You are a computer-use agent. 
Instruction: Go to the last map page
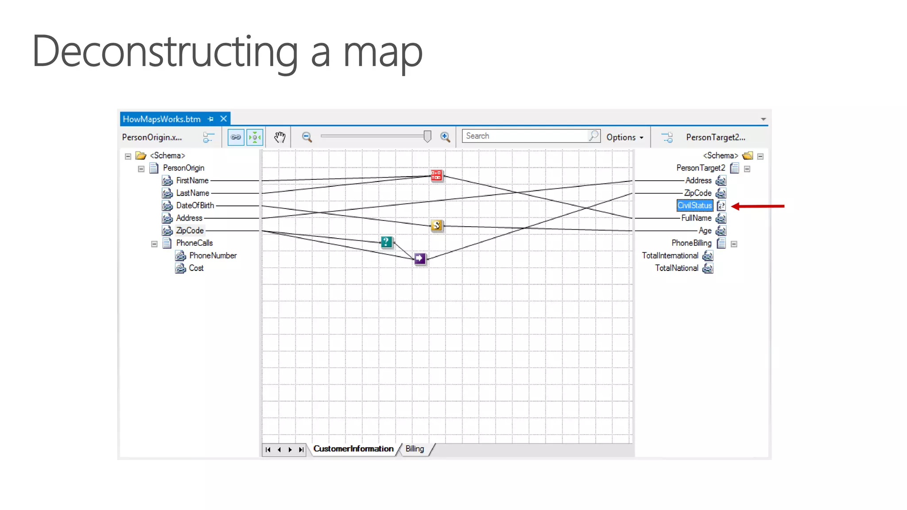click(x=301, y=450)
